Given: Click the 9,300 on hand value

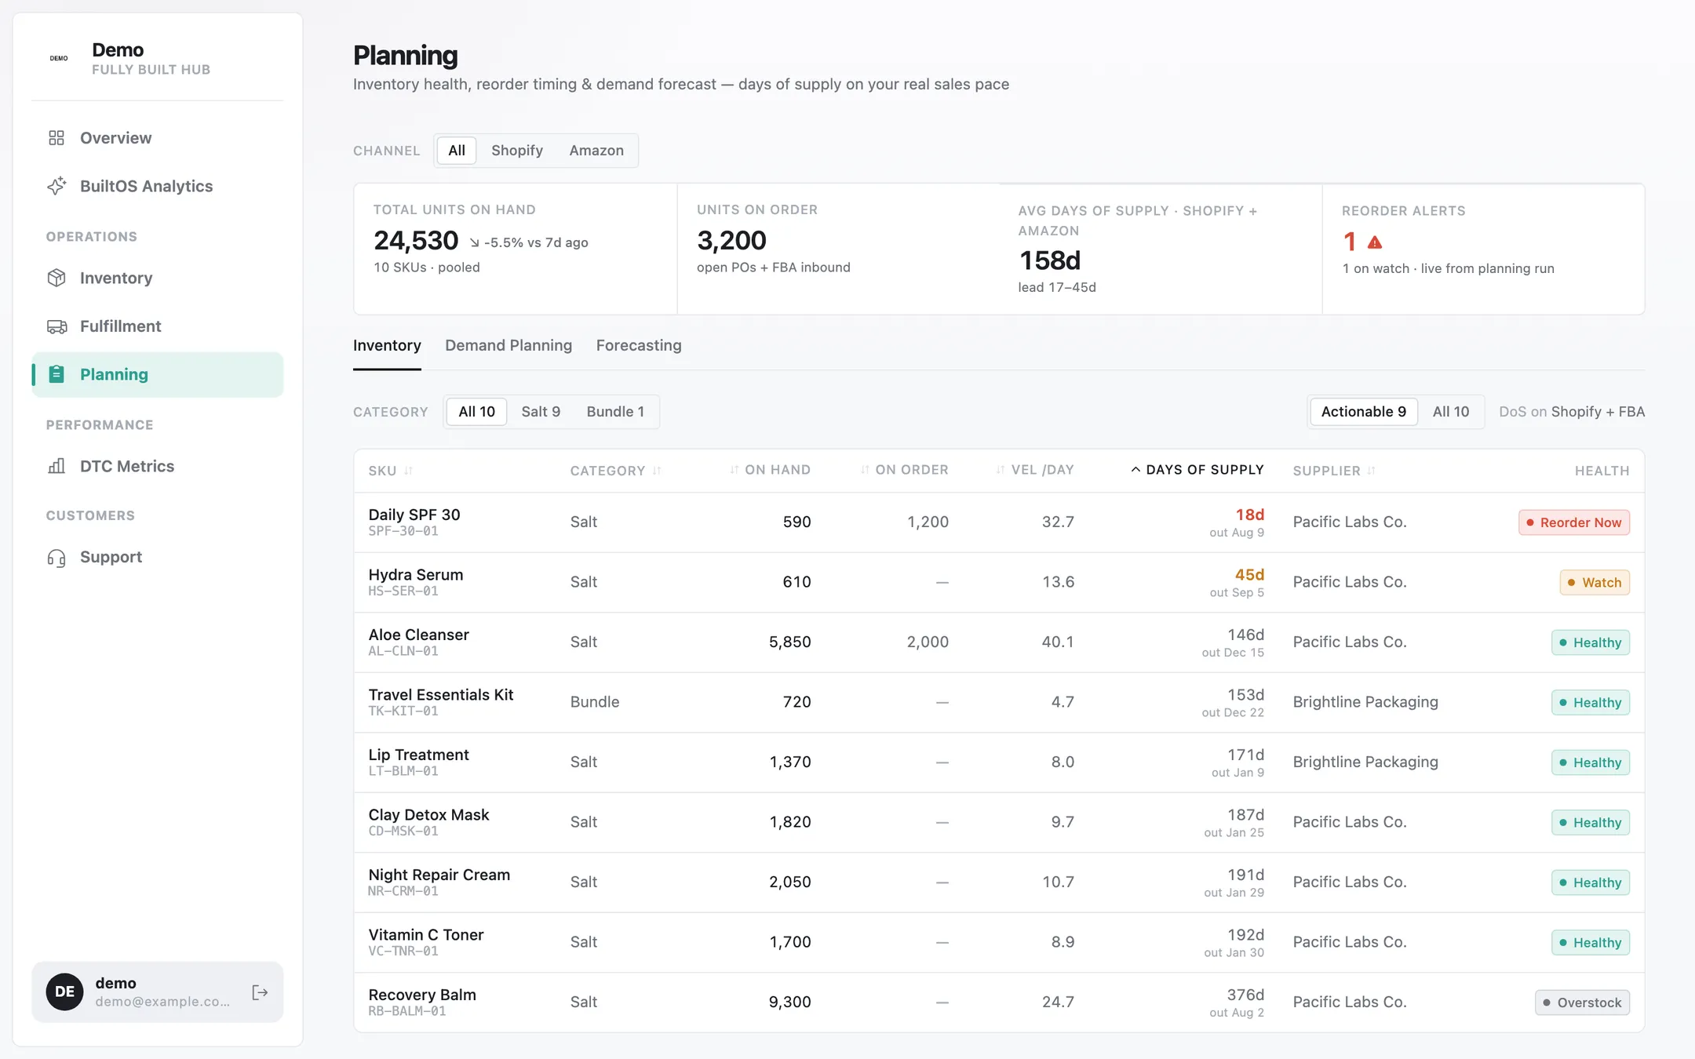Looking at the screenshot, I should (789, 1002).
